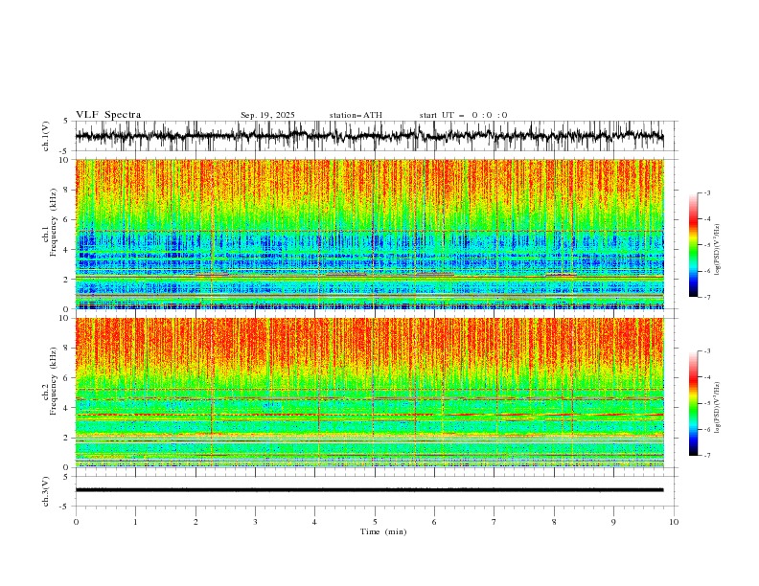The height and width of the screenshot is (586, 759).
Task: Click the 'VLF Spectra' title text
Action: tap(108, 115)
